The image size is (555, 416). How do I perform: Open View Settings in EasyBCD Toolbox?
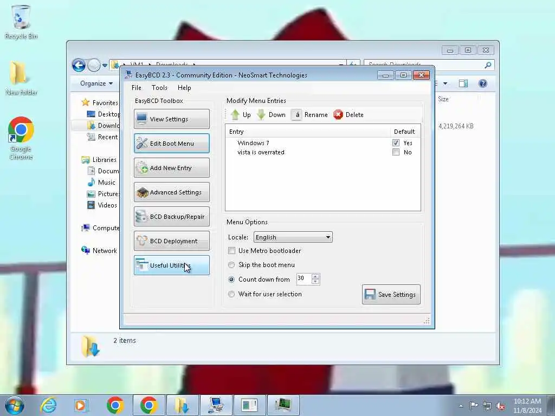pos(172,119)
